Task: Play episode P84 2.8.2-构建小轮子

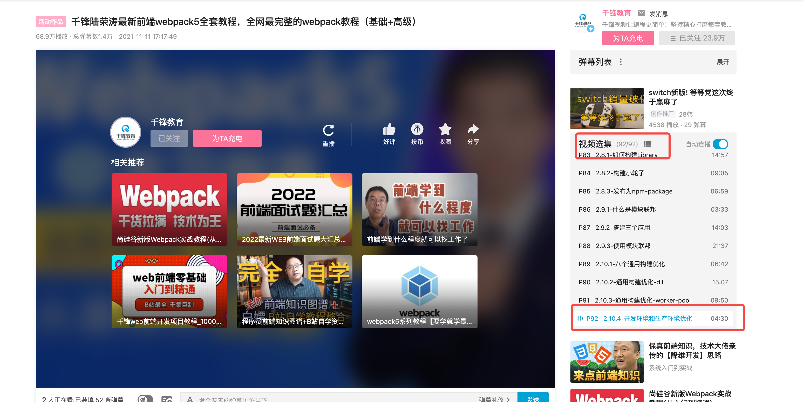Action: [x=653, y=173]
